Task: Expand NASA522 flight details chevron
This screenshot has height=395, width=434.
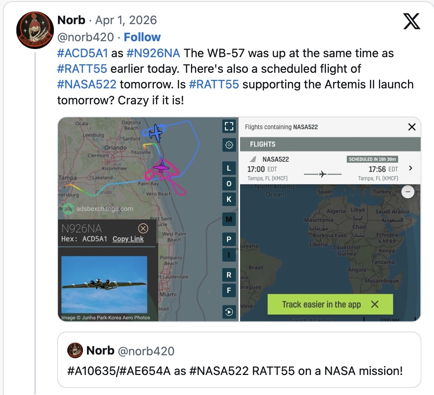Action: click(x=410, y=168)
